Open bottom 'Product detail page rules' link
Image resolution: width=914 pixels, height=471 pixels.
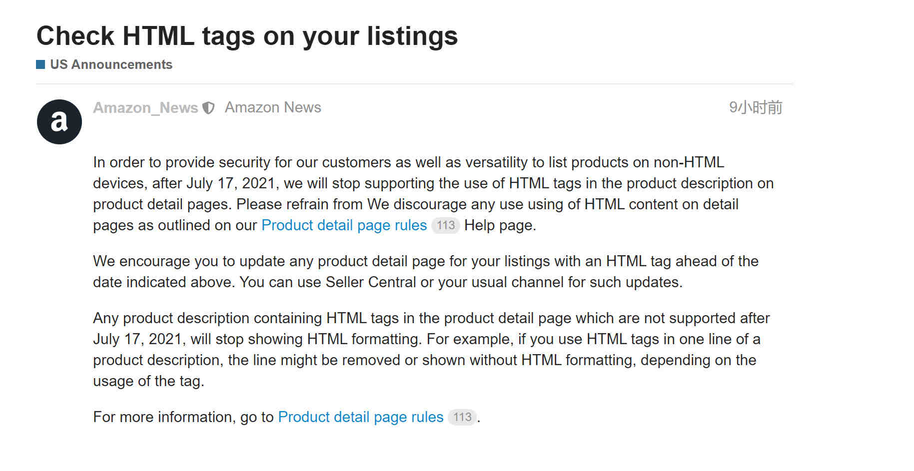pos(360,417)
